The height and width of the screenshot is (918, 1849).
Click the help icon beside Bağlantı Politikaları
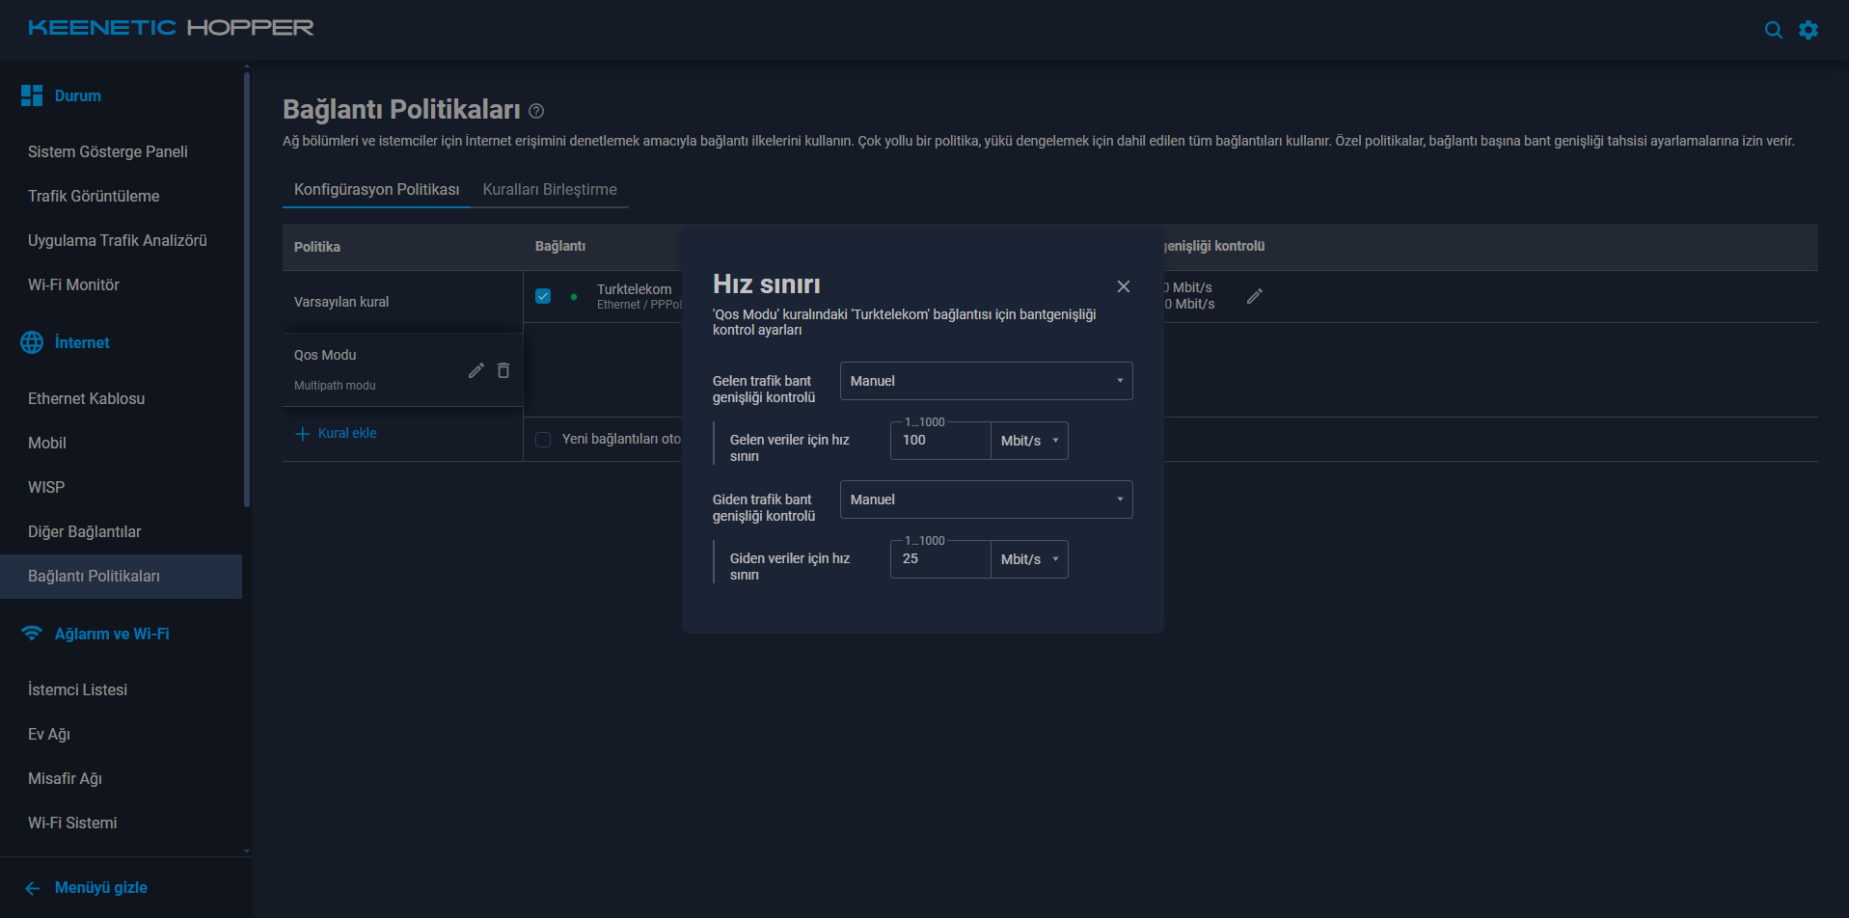[x=536, y=111]
